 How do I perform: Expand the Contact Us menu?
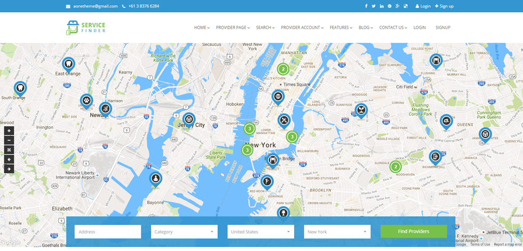pyautogui.click(x=393, y=28)
